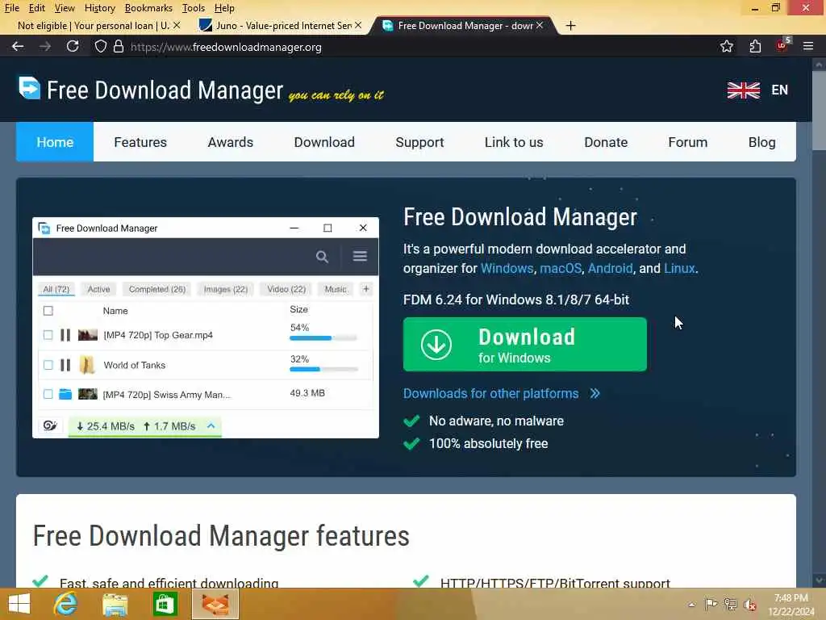Follow the macOS link
826x620 pixels.
coord(561,268)
